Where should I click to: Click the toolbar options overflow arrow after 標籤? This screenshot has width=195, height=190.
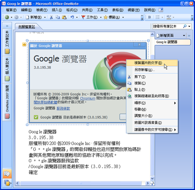142,18
